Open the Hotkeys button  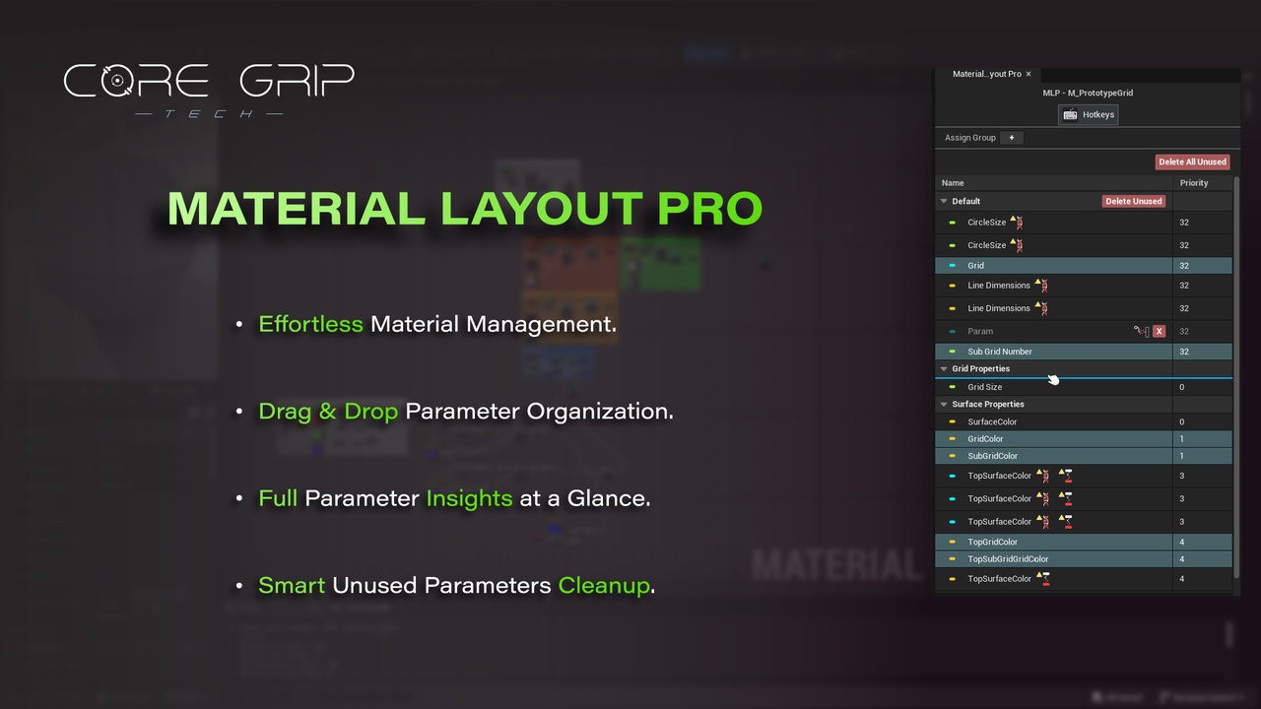click(x=1088, y=115)
